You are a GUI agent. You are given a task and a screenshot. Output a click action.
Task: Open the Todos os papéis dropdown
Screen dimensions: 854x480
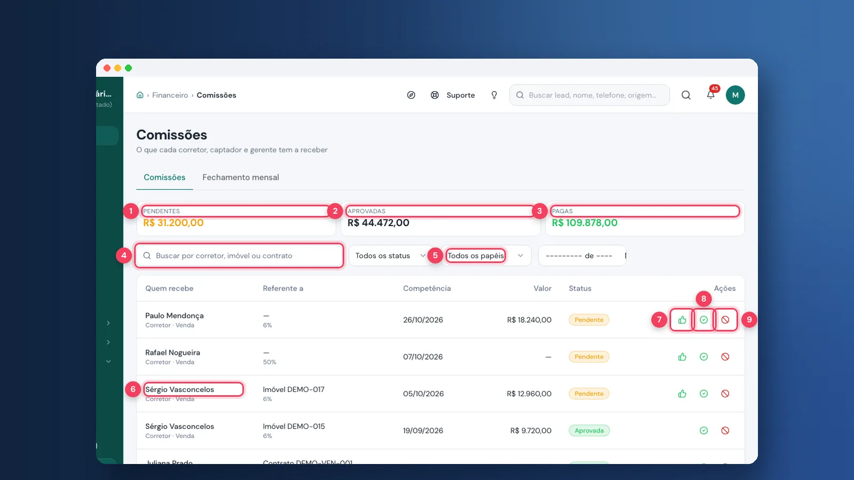pyautogui.click(x=487, y=255)
